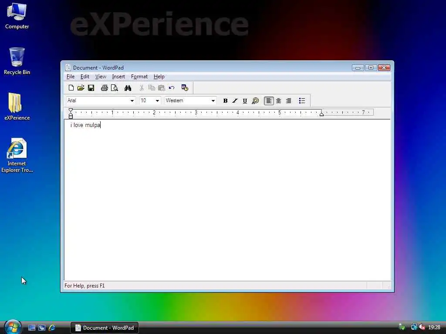Screen dimensions: 446x334
Task: Click the Copy icon in the toolbar
Action: [152, 88]
